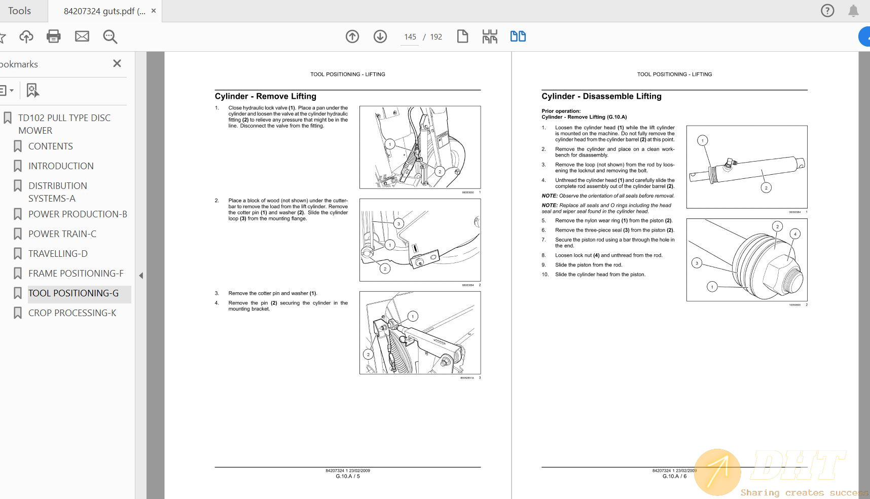Viewport: 870px width, 499px height.
Task: Click the page number field showing 145
Action: [410, 37]
